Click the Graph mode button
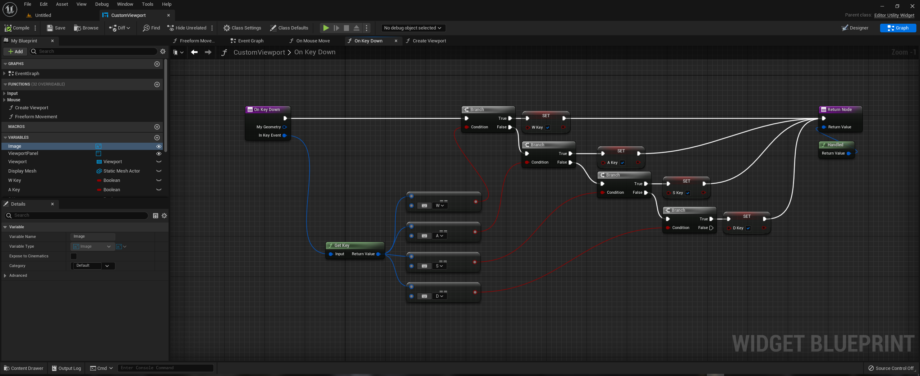Viewport: 920px width, 376px height. pyautogui.click(x=898, y=28)
